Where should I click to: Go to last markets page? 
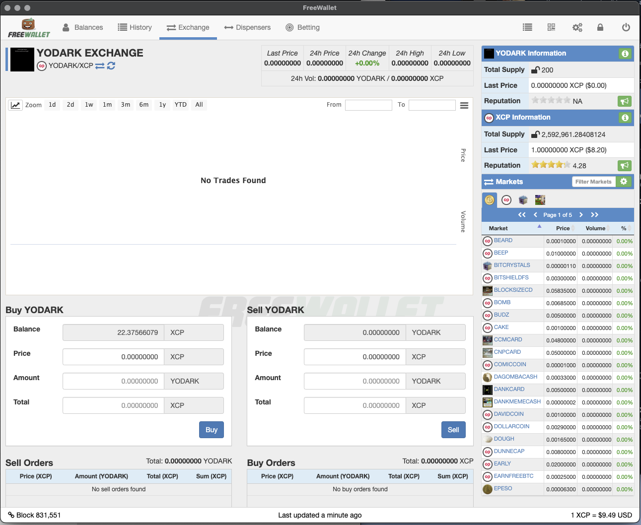(594, 215)
